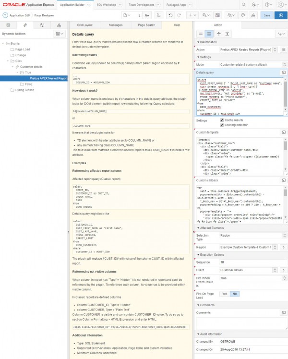Switch to the Page Shared Components tab
Screen dimensions: 288x359
click(x=59, y=25)
